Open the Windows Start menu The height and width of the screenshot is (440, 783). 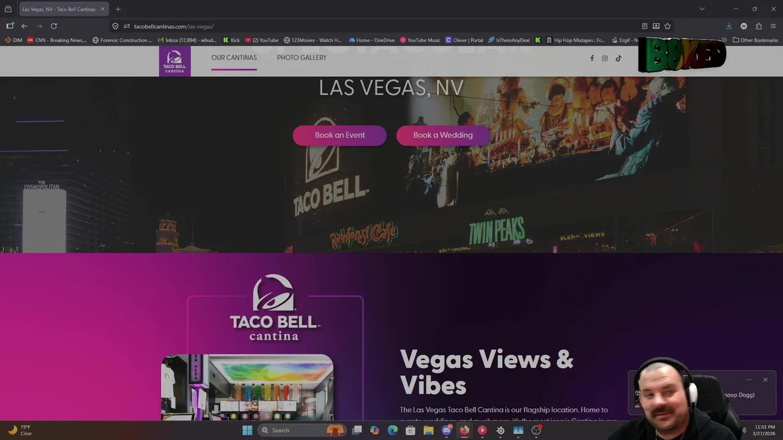[247, 430]
